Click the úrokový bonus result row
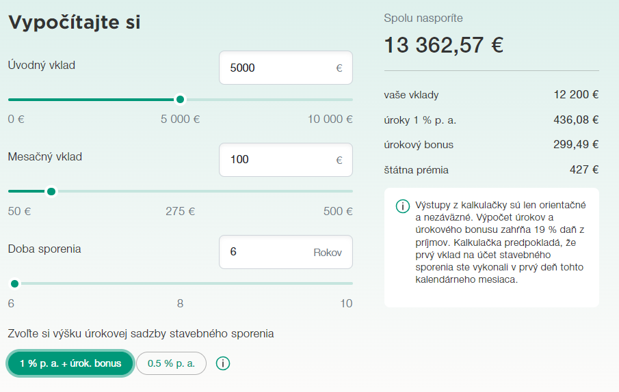This screenshot has width=619, height=392. (491, 145)
